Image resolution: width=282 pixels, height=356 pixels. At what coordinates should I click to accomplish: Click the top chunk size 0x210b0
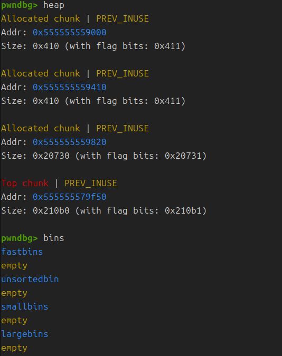pos(51,210)
